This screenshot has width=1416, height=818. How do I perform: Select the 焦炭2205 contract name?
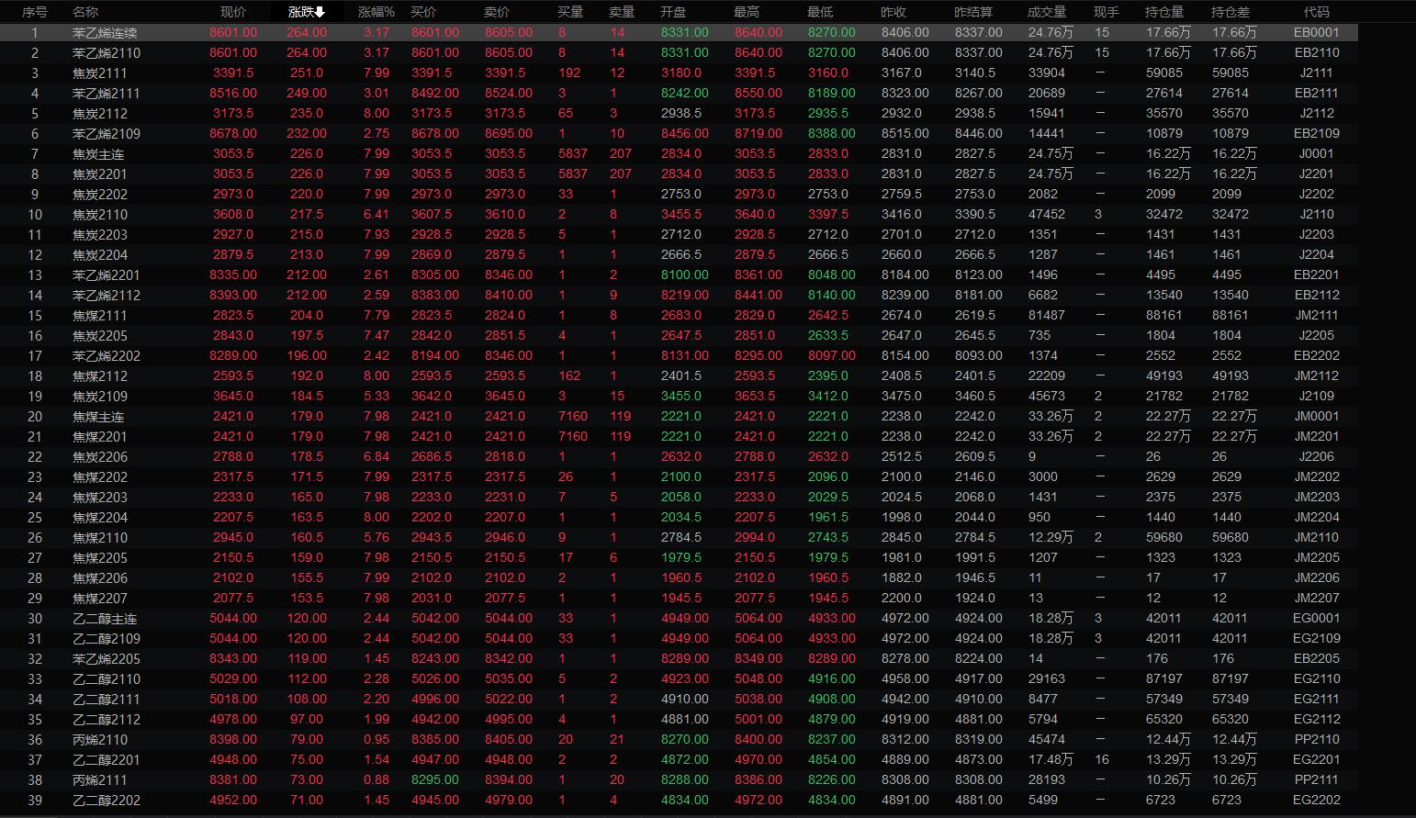pos(100,336)
